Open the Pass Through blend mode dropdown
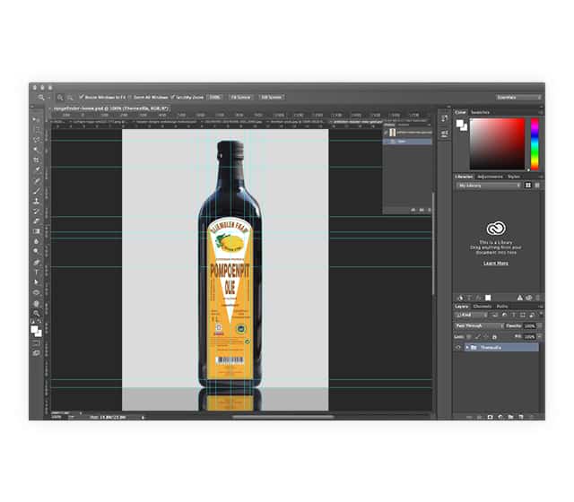The image size is (574, 502). point(479,326)
